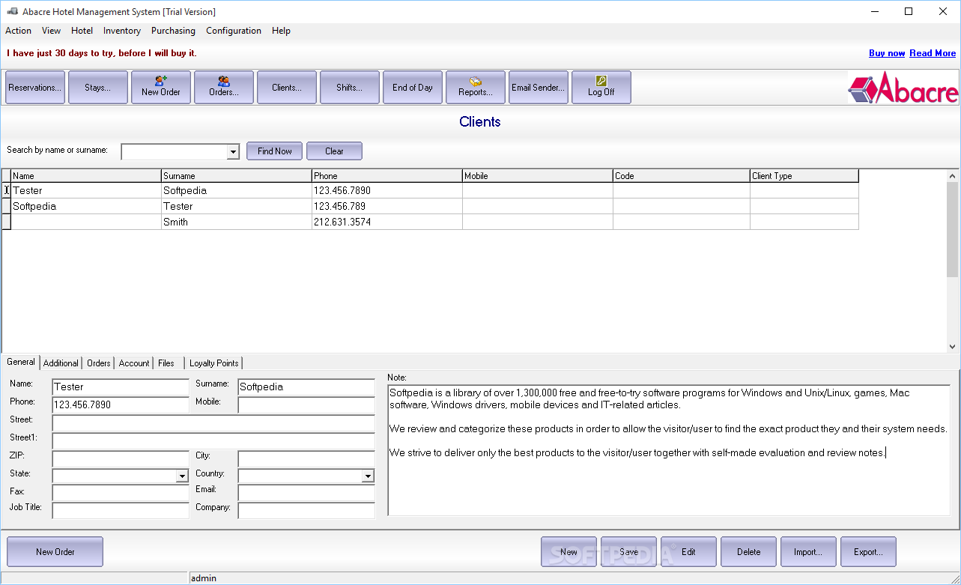Open Stays from the toolbar

pos(98,87)
